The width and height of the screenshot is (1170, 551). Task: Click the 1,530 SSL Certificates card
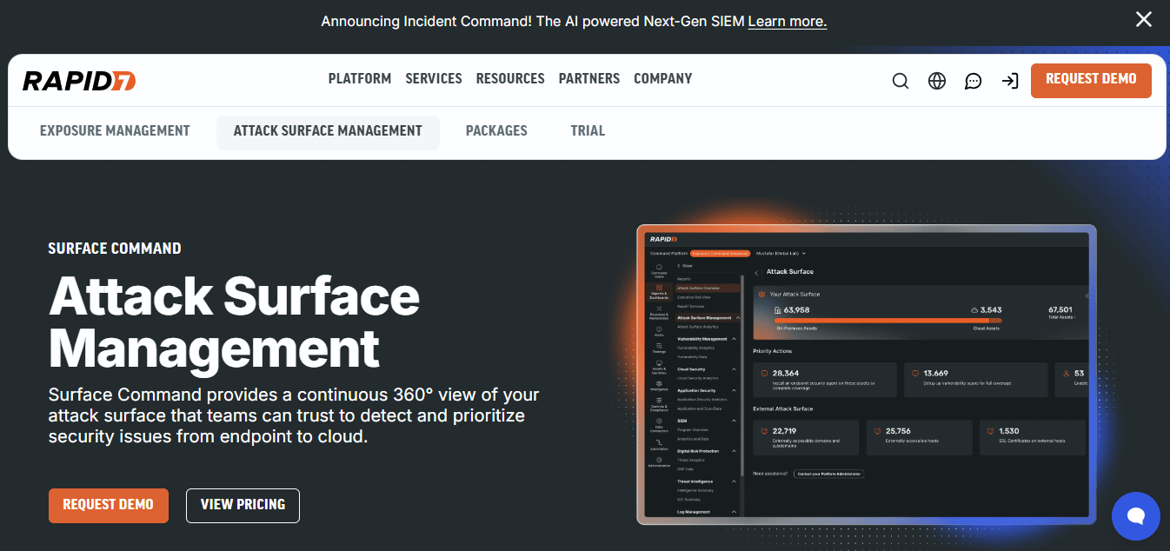[x=1033, y=438]
